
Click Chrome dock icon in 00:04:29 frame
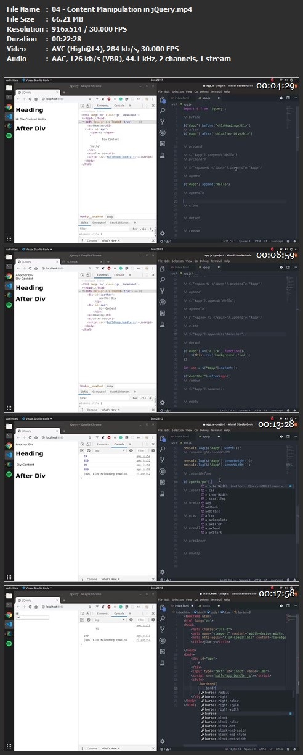9,108
